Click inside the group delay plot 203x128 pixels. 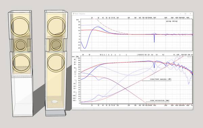[x=137, y=35]
